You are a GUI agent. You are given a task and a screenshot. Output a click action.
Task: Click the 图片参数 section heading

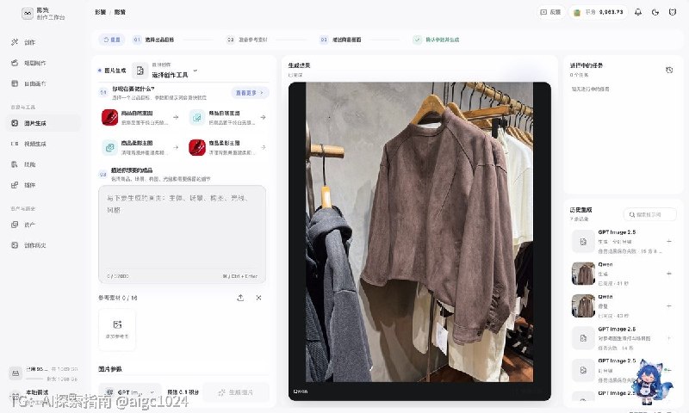110,369
